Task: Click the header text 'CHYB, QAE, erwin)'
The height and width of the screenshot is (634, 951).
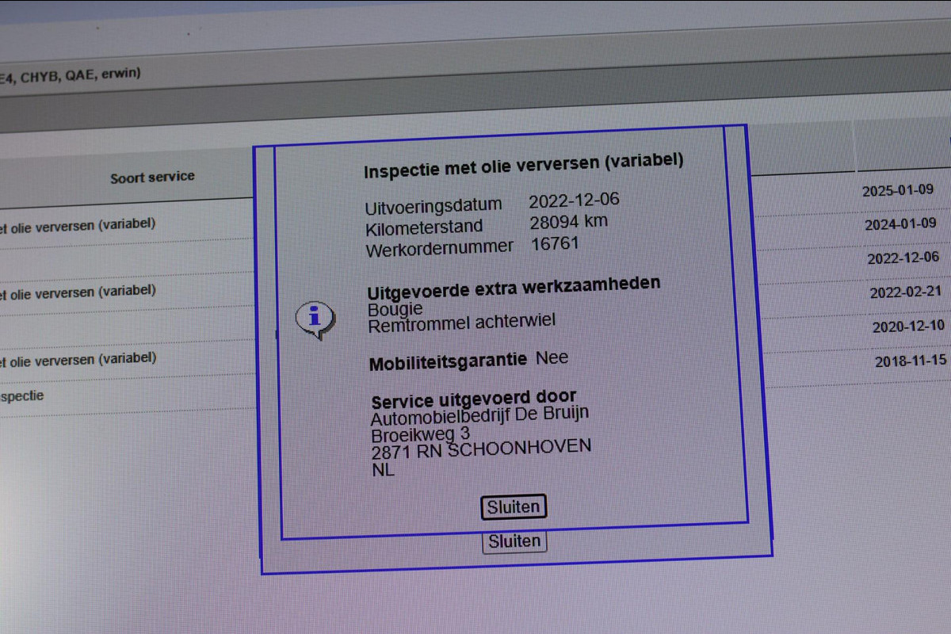Action: click(81, 76)
